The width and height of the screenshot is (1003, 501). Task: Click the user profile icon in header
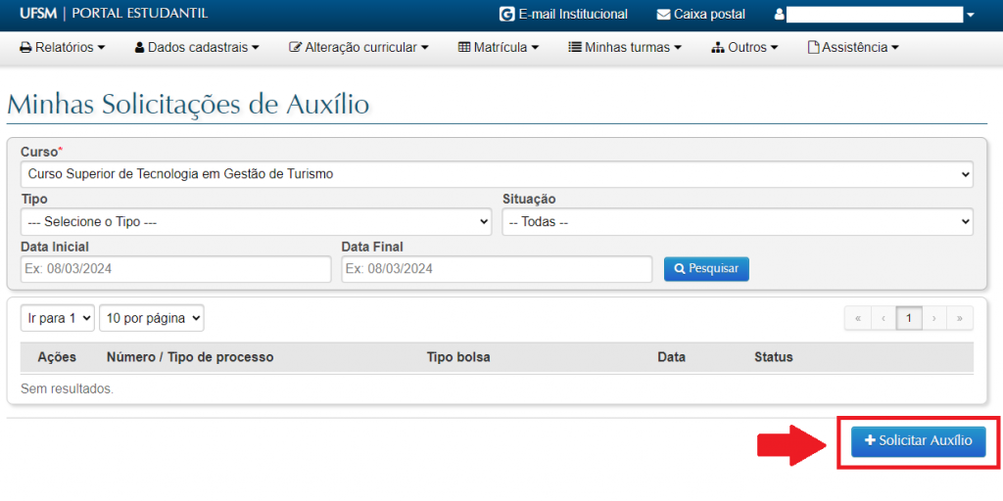click(780, 15)
